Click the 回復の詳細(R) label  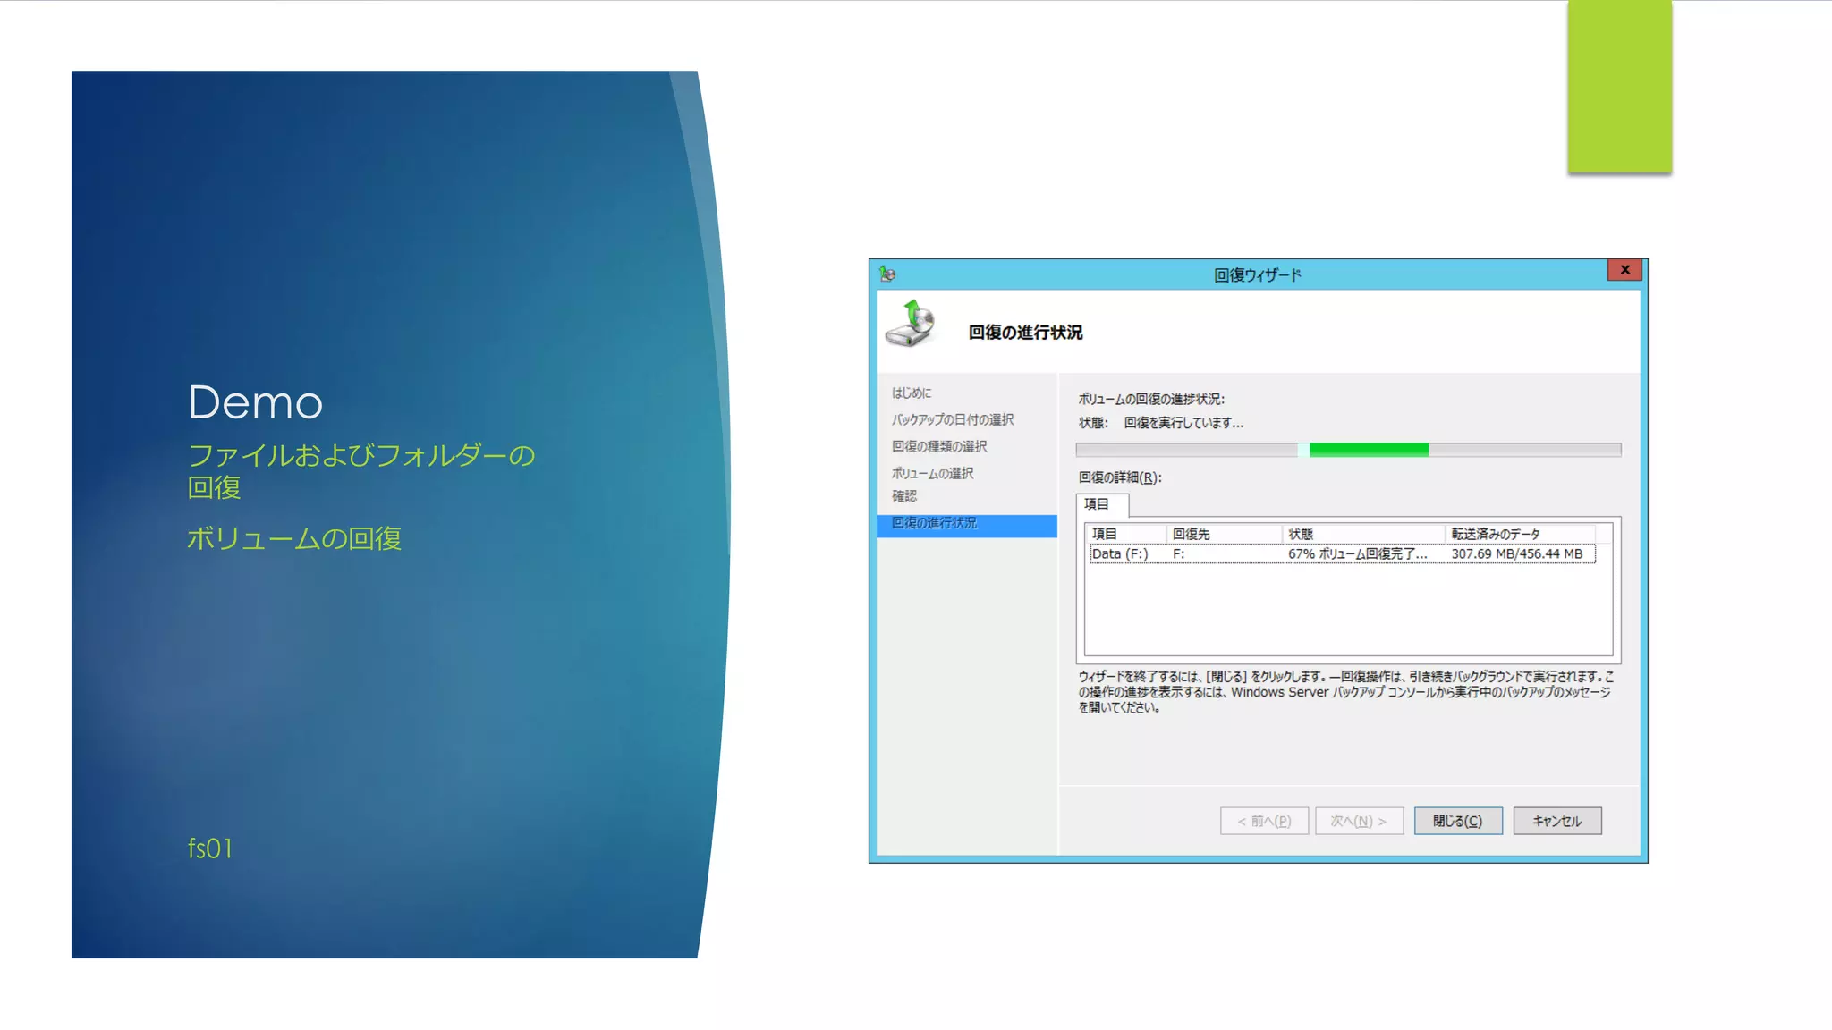[x=1119, y=477]
